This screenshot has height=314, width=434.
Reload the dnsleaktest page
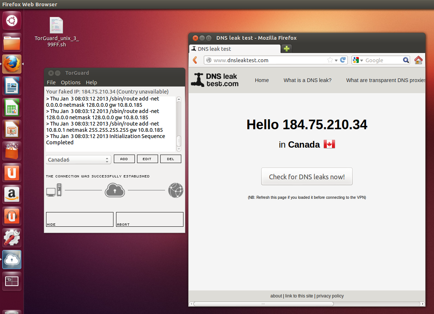343,60
